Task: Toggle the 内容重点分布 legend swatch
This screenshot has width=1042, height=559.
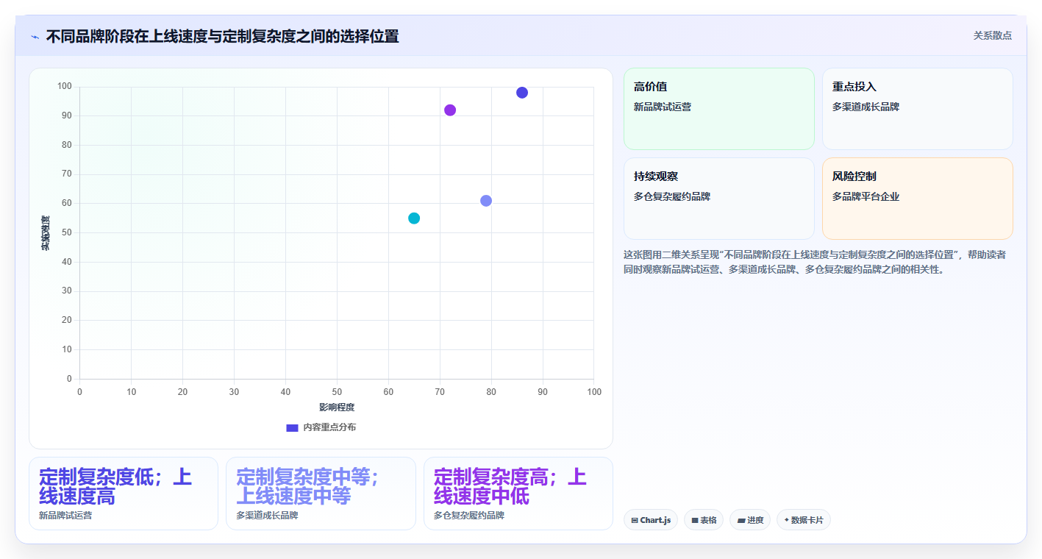Action: point(292,427)
